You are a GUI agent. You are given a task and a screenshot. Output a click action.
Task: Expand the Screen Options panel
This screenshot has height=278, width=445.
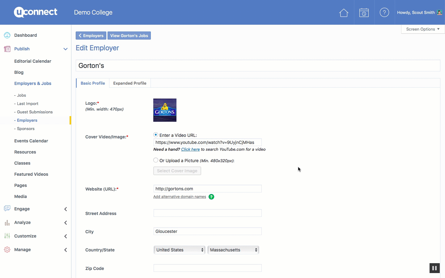click(x=422, y=29)
